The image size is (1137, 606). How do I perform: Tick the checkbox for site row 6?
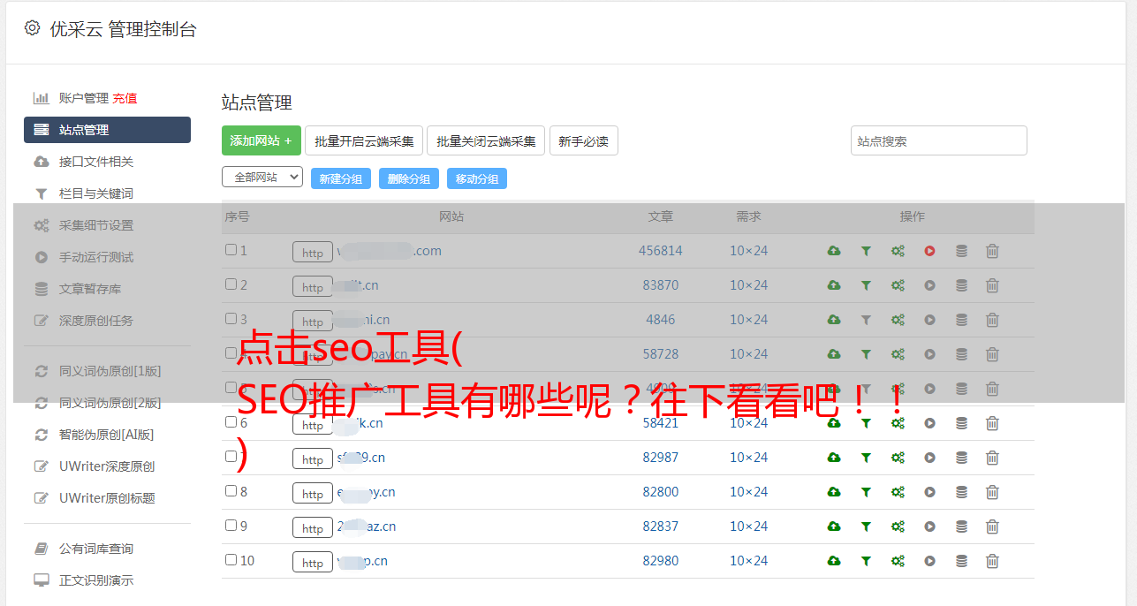click(x=231, y=422)
